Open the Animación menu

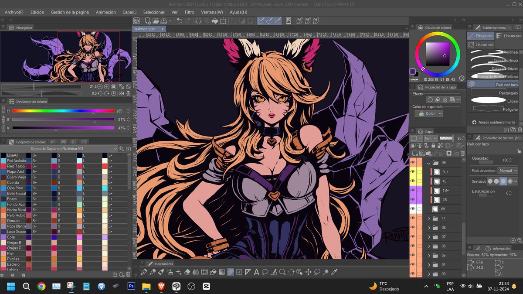coord(106,12)
